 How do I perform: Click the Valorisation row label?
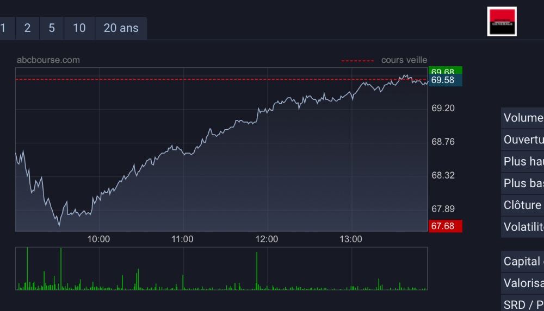pos(523,283)
